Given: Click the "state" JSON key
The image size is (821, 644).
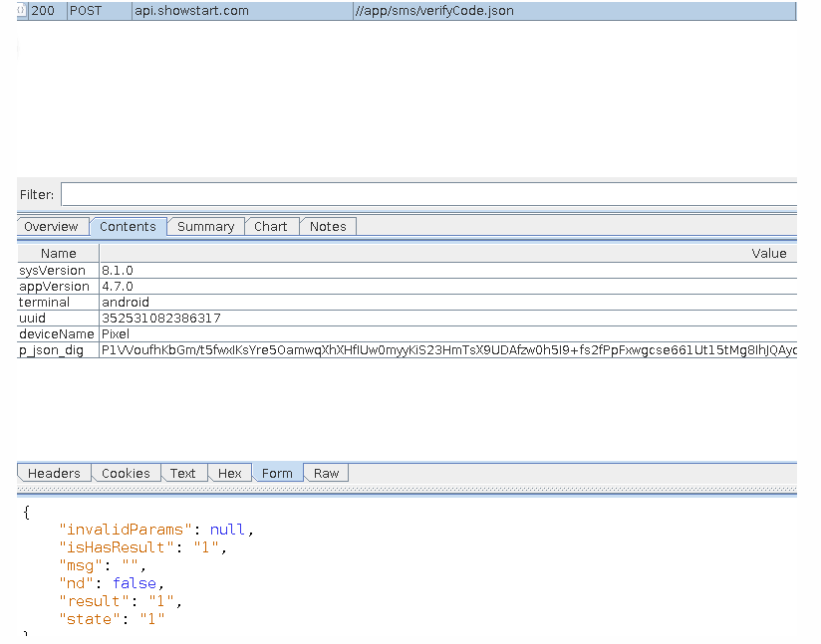Looking at the screenshot, I should 90,619.
